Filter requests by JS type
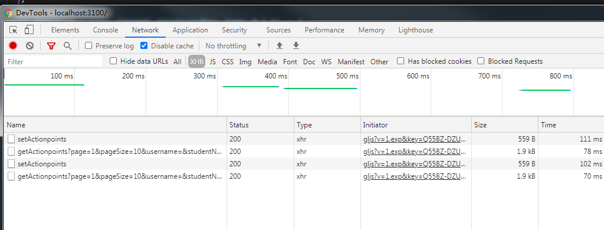 pos(212,62)
